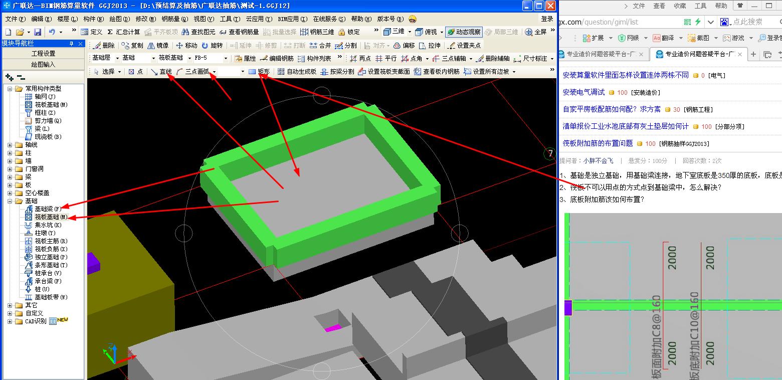Switch to 三维 3D view
This screenshot has height=380, width=782.
click(394, 32)
